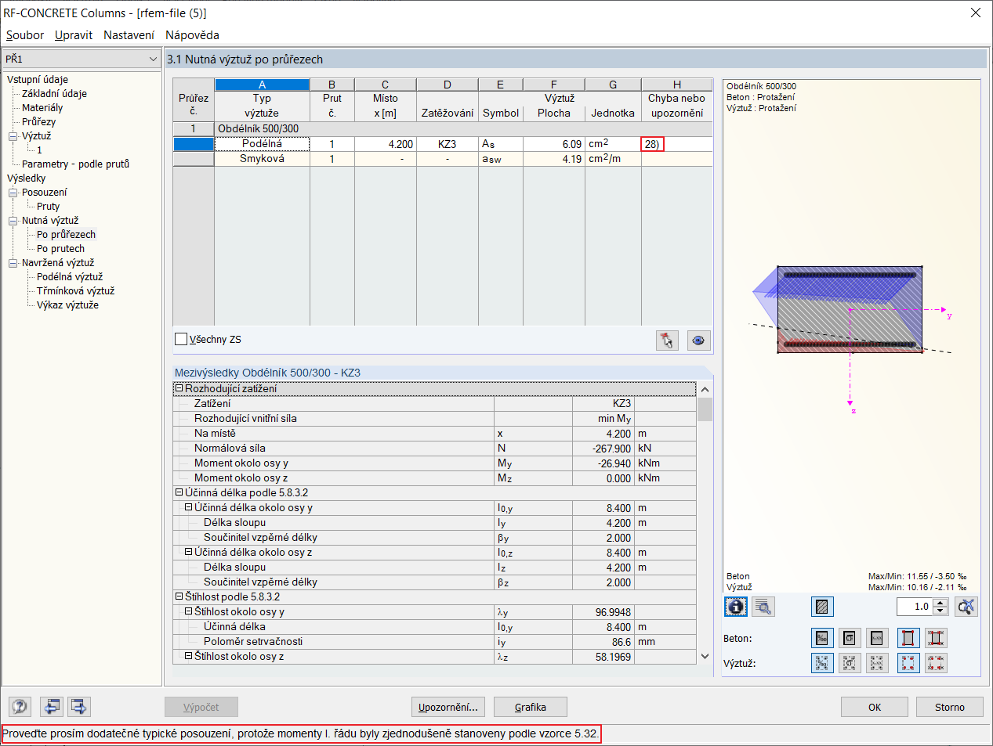This screenshot has height=746, width=993.
Task: Click the pick member pointer icon
Action: 667,340
